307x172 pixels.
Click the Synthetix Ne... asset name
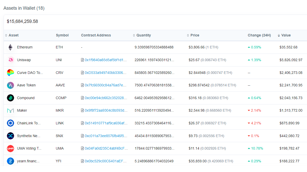pyautogui.click(x=29, y=136)
